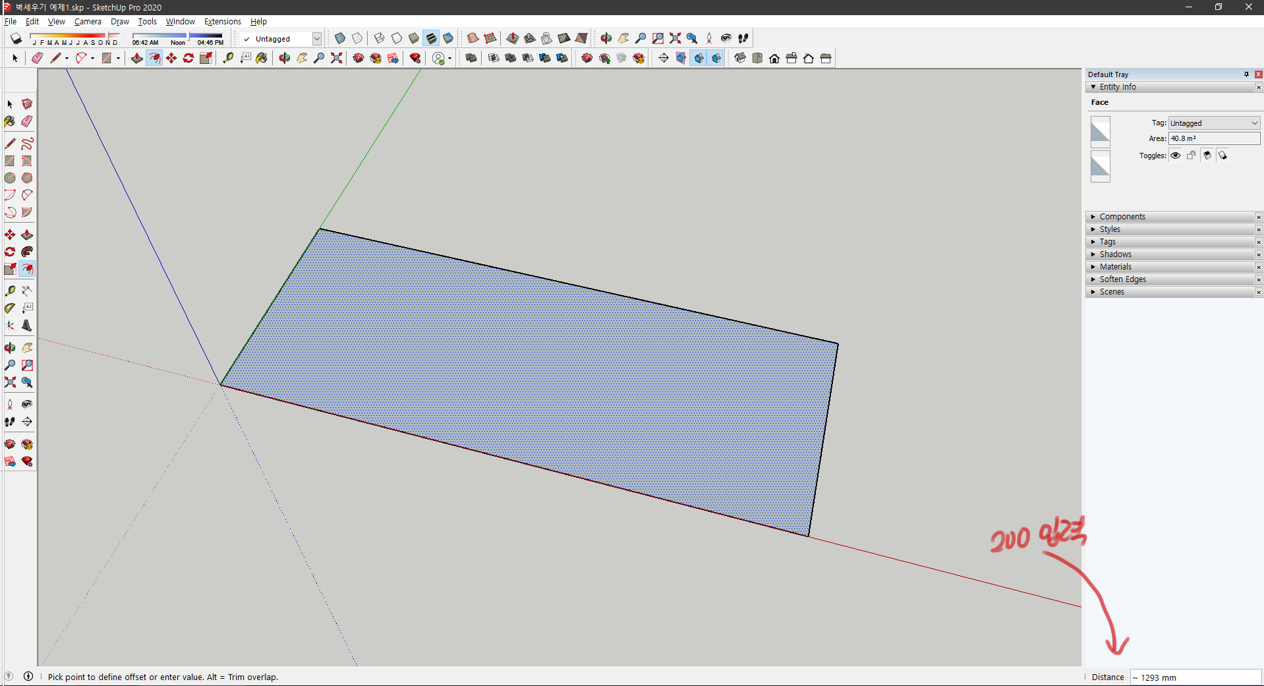Toggle face visibility eye in Entity Info
This screenshot has height=686, width=1264.
(x=1175, y=156)
